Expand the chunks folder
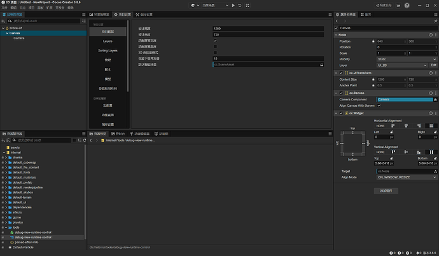This screenshot has height=256, width=439. pyautogui.click(x=6, y=158)
